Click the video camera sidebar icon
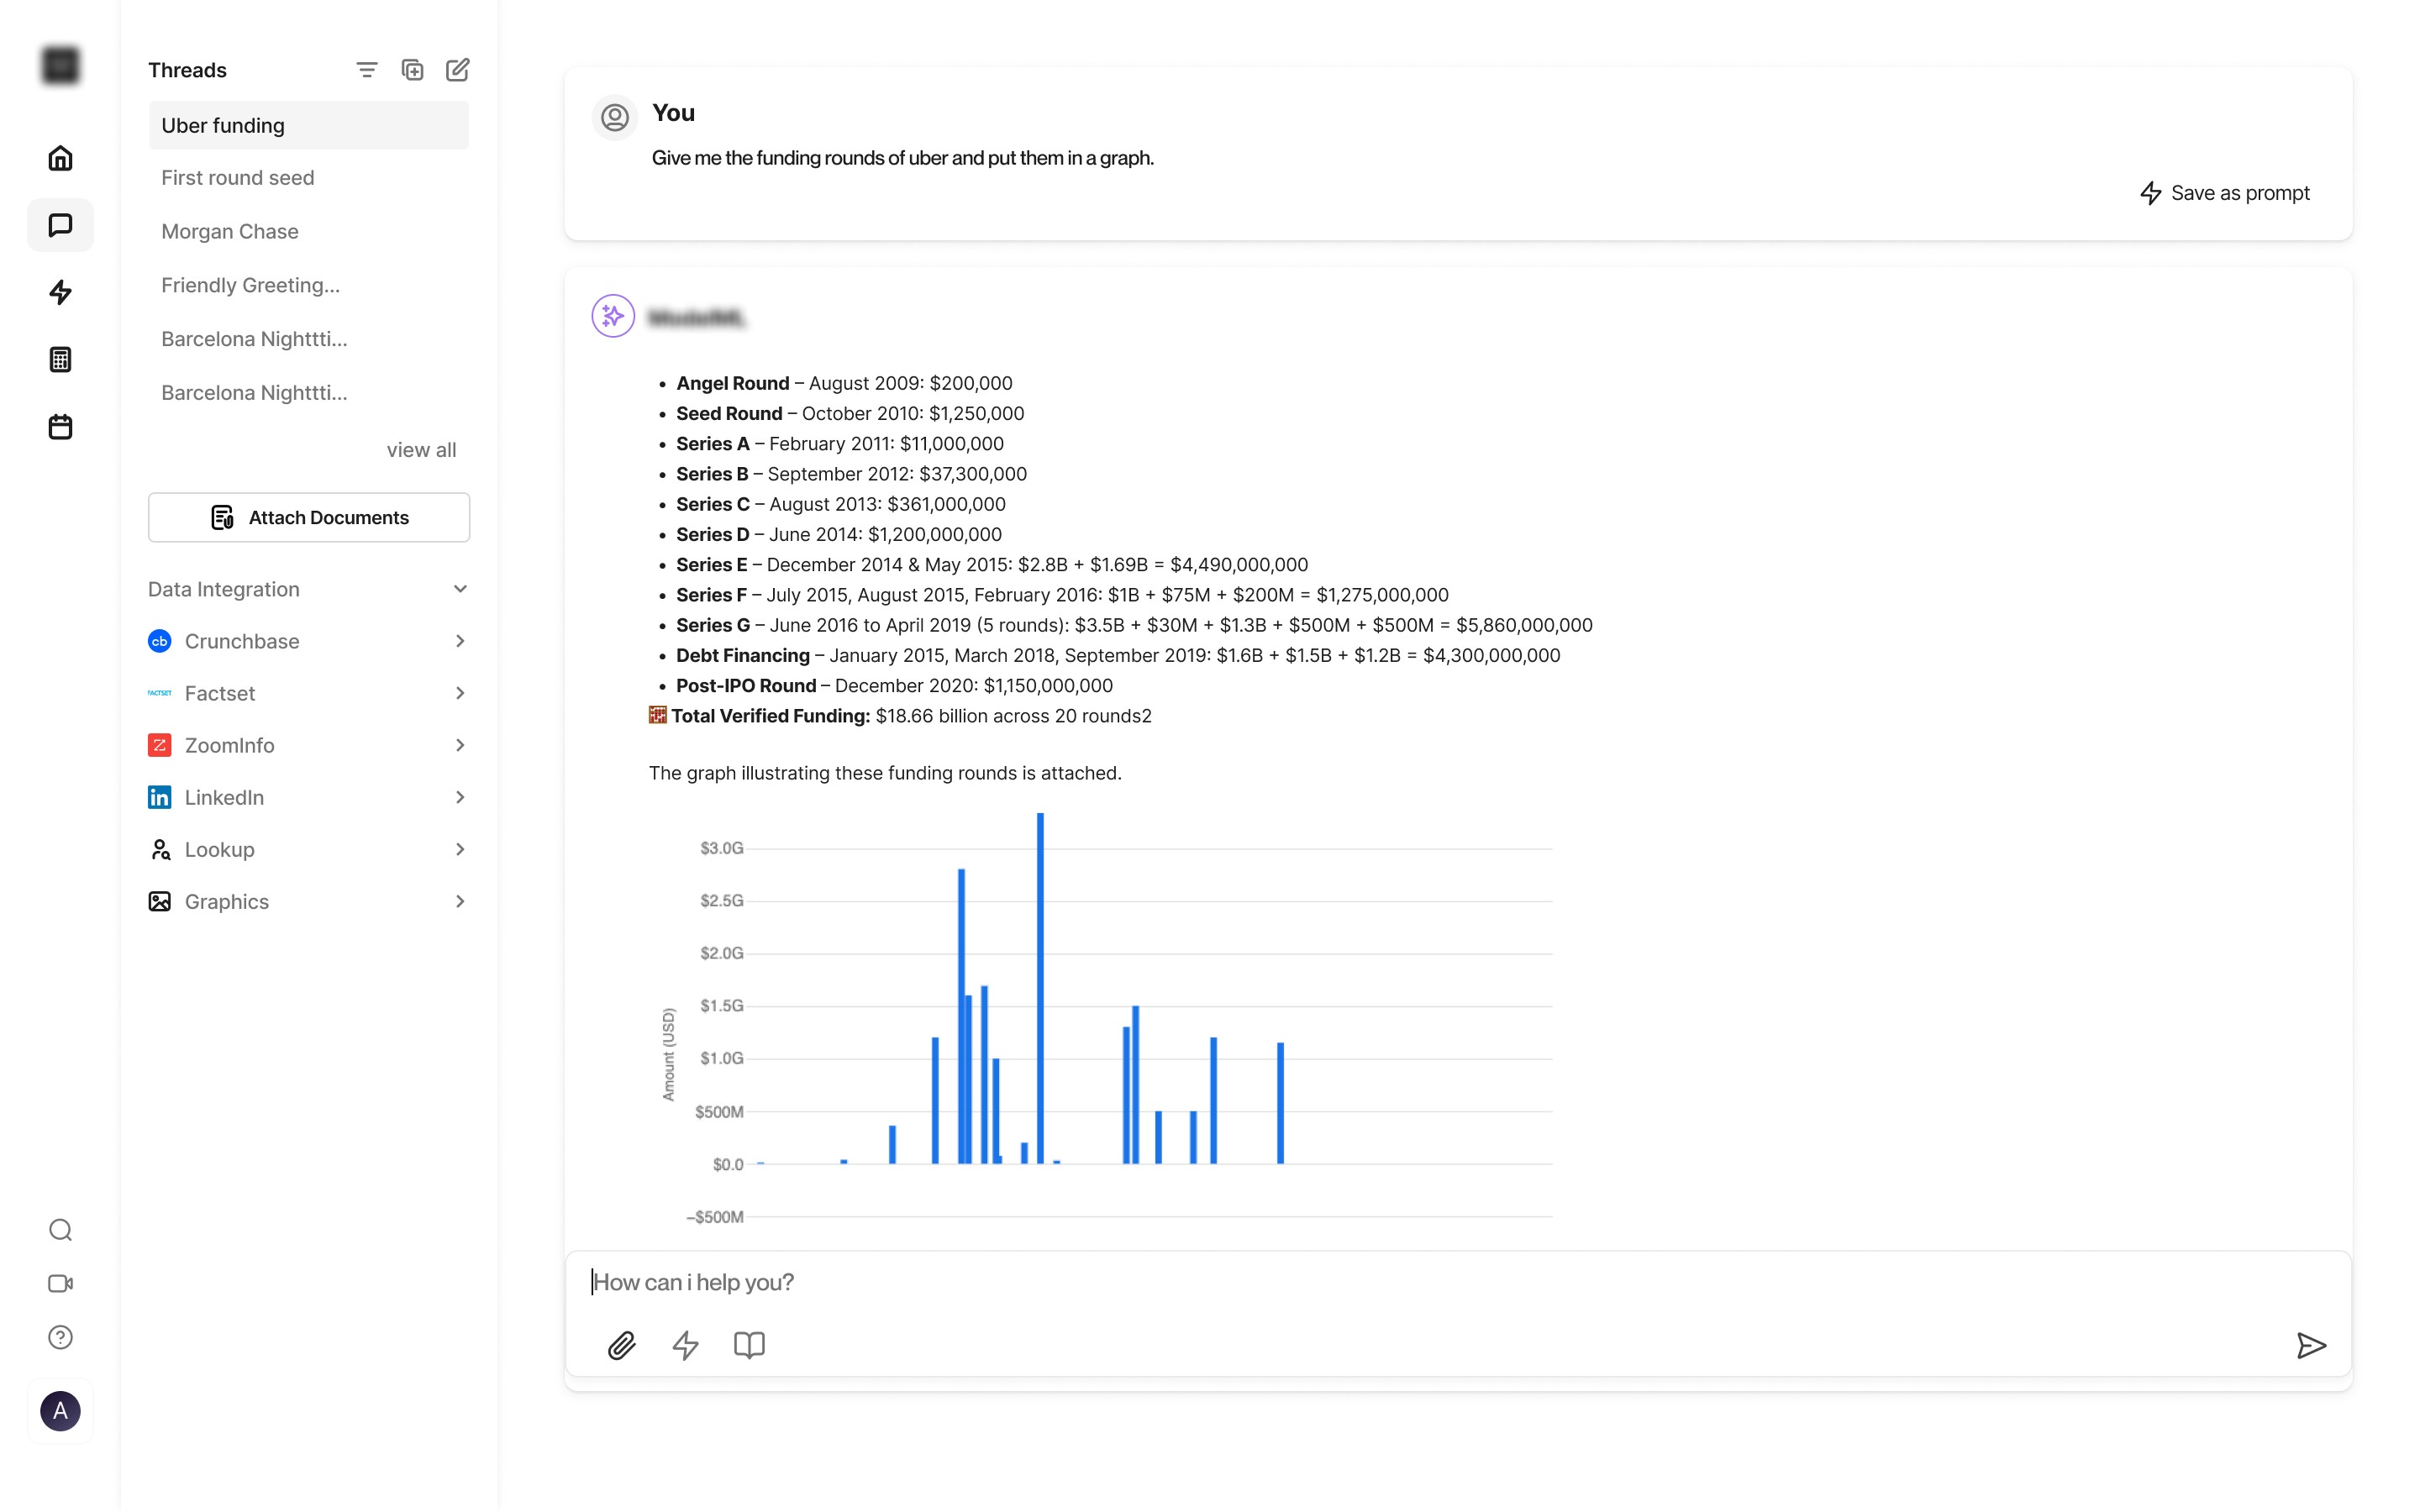Screen dimensions: 2420x1512 pyautogui.click(x=60, y=1283)
